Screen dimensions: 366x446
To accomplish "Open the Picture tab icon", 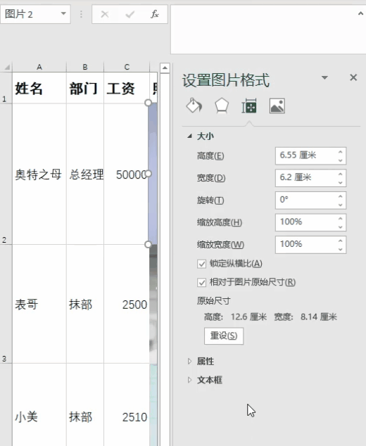I will [277, 106].
